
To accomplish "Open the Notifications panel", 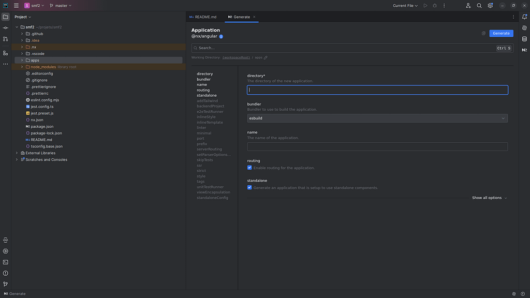I will click(524, 17).
